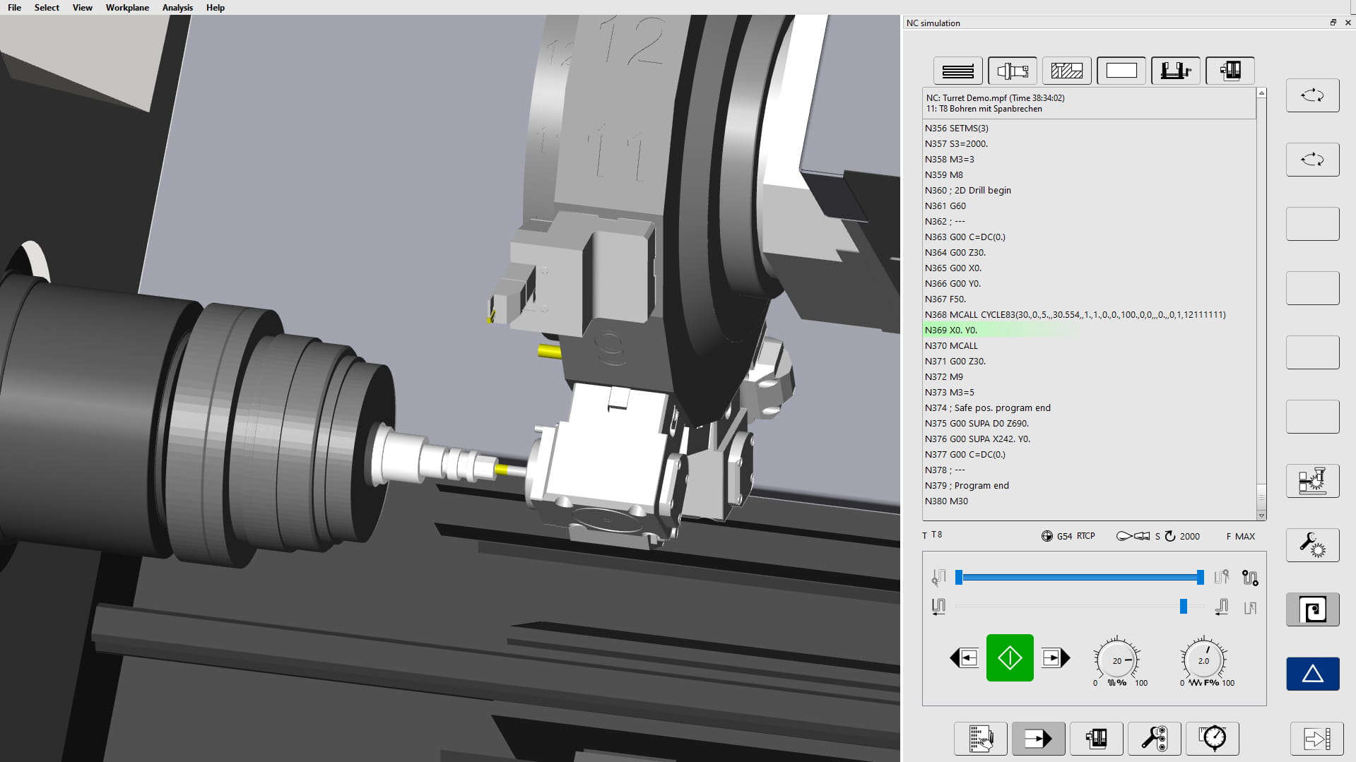
Task: Open the NC program list selection button
Action: click(x=981, y=739)
